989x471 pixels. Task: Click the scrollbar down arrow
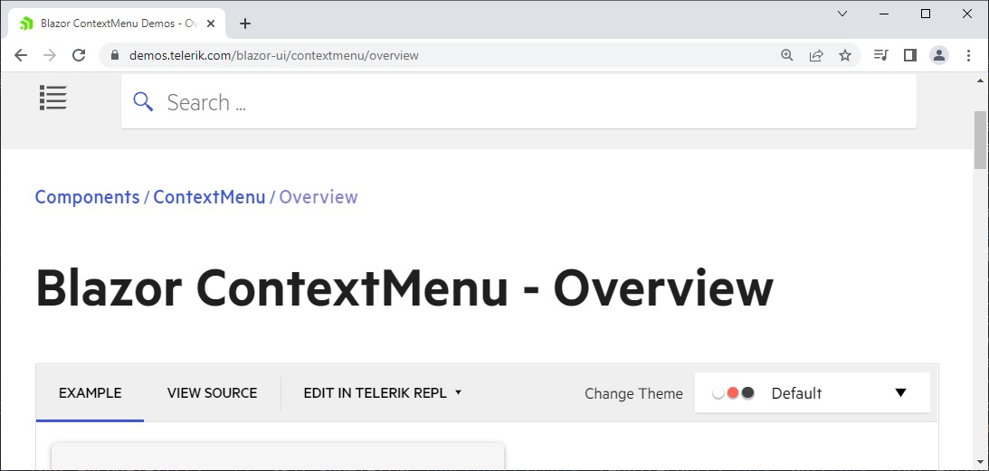980,462
